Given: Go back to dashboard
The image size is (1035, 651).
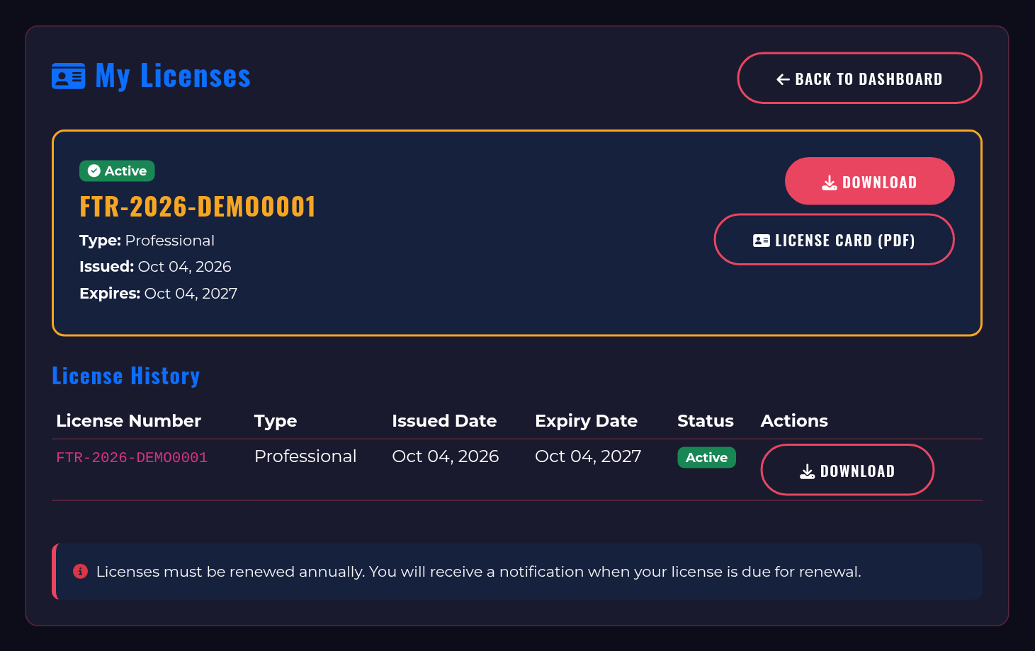Looking at the screenshot, I should click(859, 78).
